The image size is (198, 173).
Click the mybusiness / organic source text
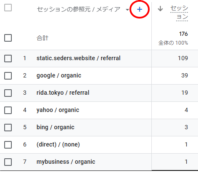pyautogui.click(x=66, y=162)
